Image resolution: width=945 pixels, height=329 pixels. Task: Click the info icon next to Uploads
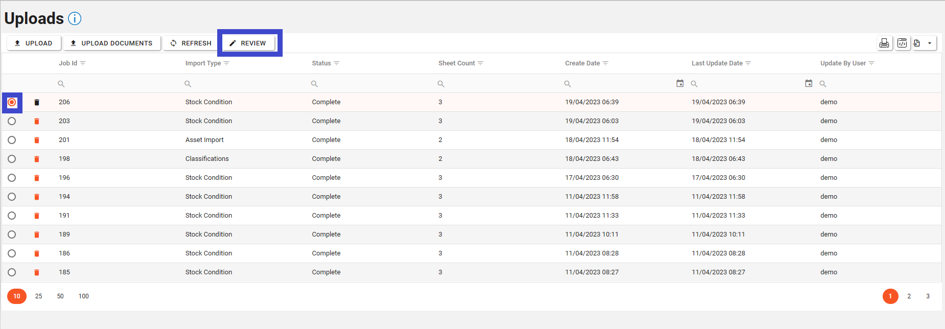point(75,19)
